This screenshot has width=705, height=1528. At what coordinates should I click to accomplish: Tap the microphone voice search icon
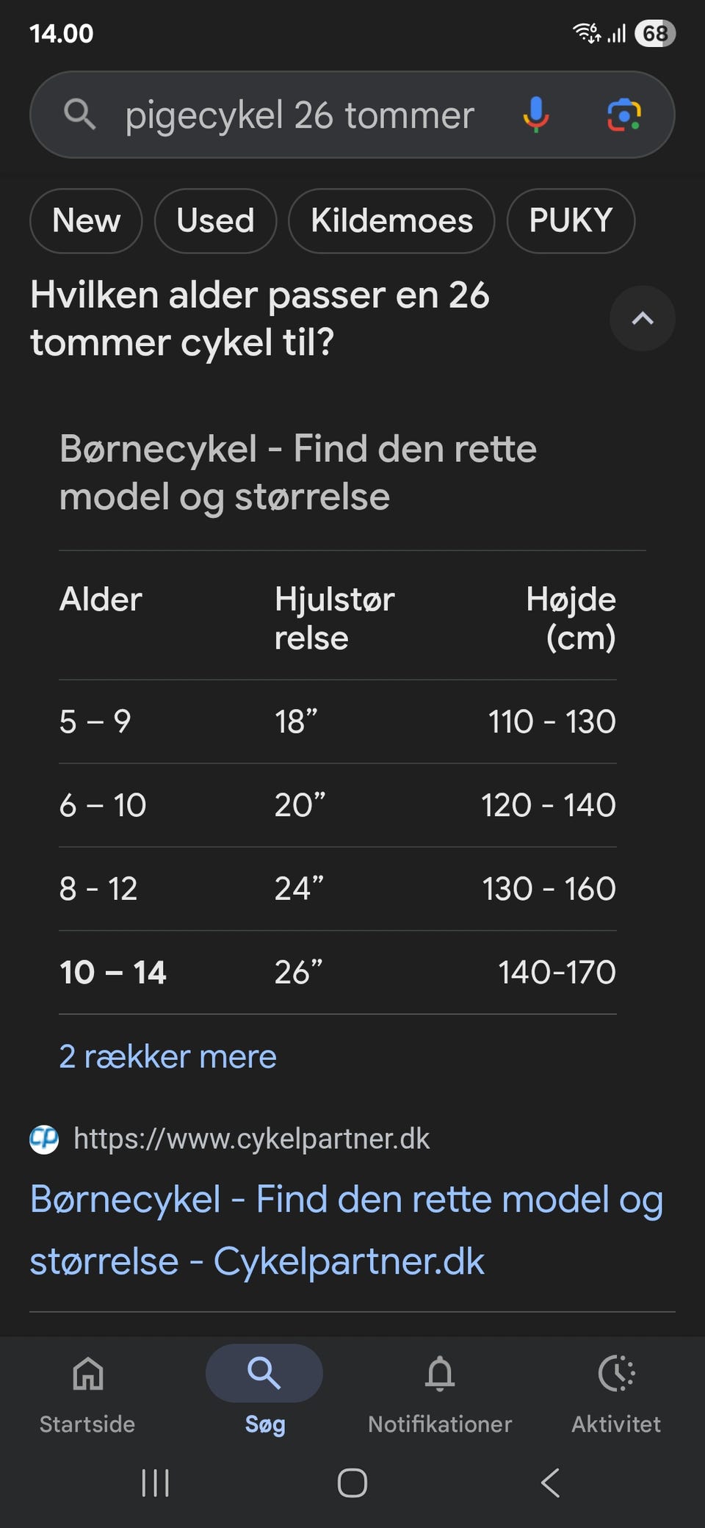click(x=535, y=115)
